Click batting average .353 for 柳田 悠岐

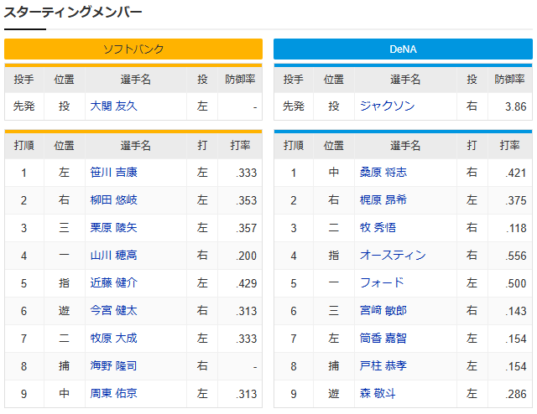click(x=246, y=200)
